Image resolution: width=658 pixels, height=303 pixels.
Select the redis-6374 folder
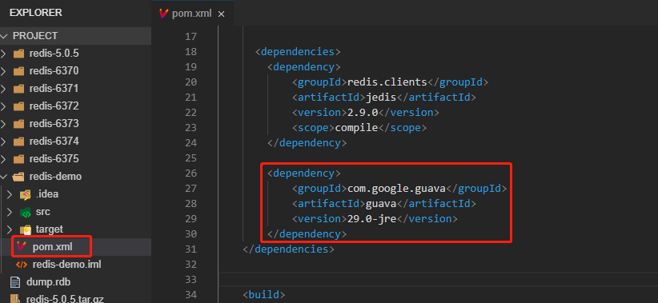tap(54, 142)
